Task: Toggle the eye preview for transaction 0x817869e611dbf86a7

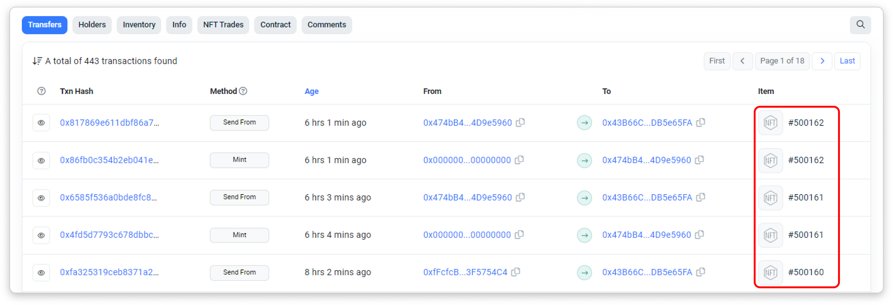Action: point(41,123)
